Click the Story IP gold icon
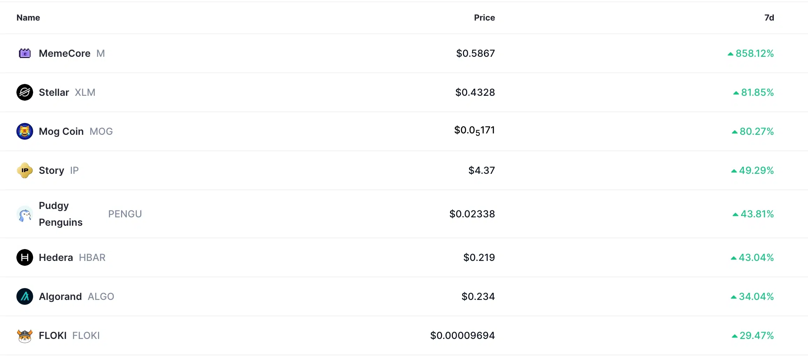 point(25,170)
